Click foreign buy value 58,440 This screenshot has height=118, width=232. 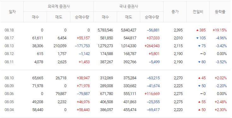pos(38,110)
